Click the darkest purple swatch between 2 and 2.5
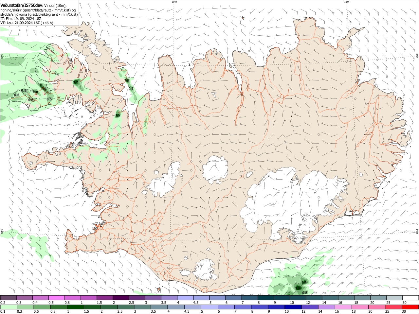The image size is (419, 314). coord(121,298)
